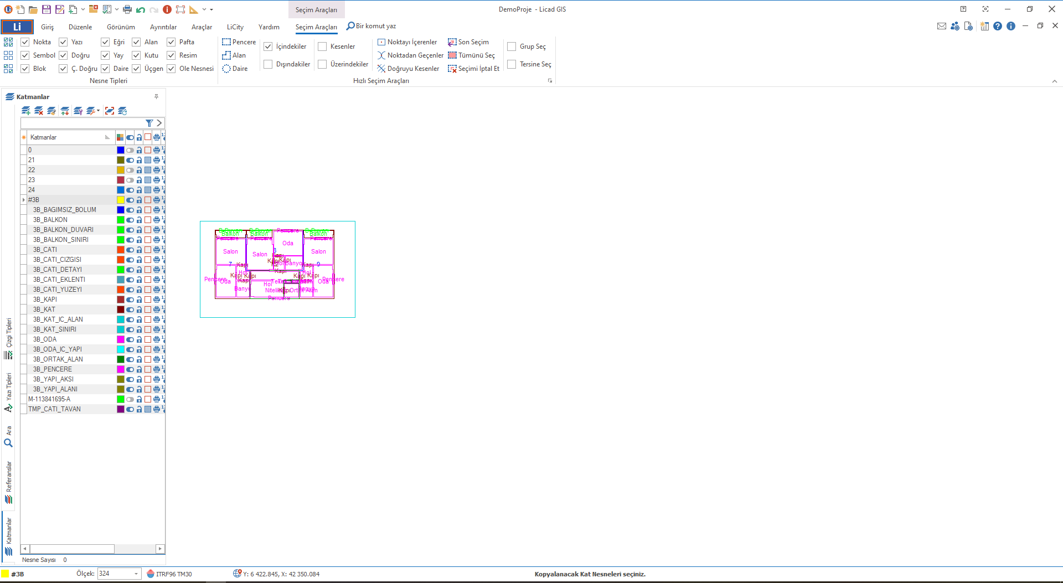Screen dimensions: 1063x583
Task: Click the zoom to layer icon
Action: pos(110,111)
